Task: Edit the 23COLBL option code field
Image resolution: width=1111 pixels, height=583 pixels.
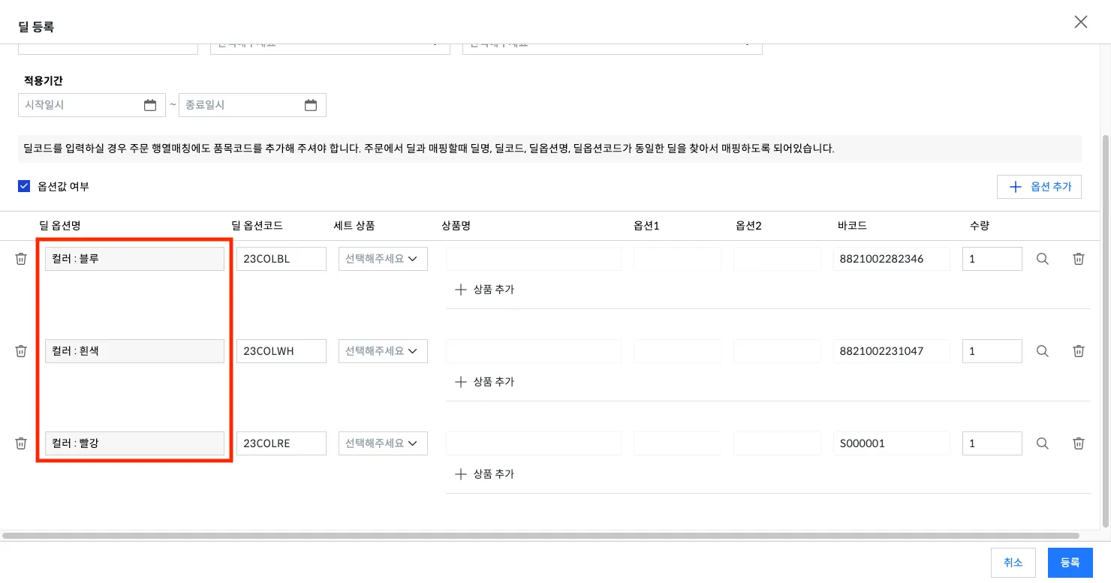Action: pyautogui.click(x=282, y=259)
